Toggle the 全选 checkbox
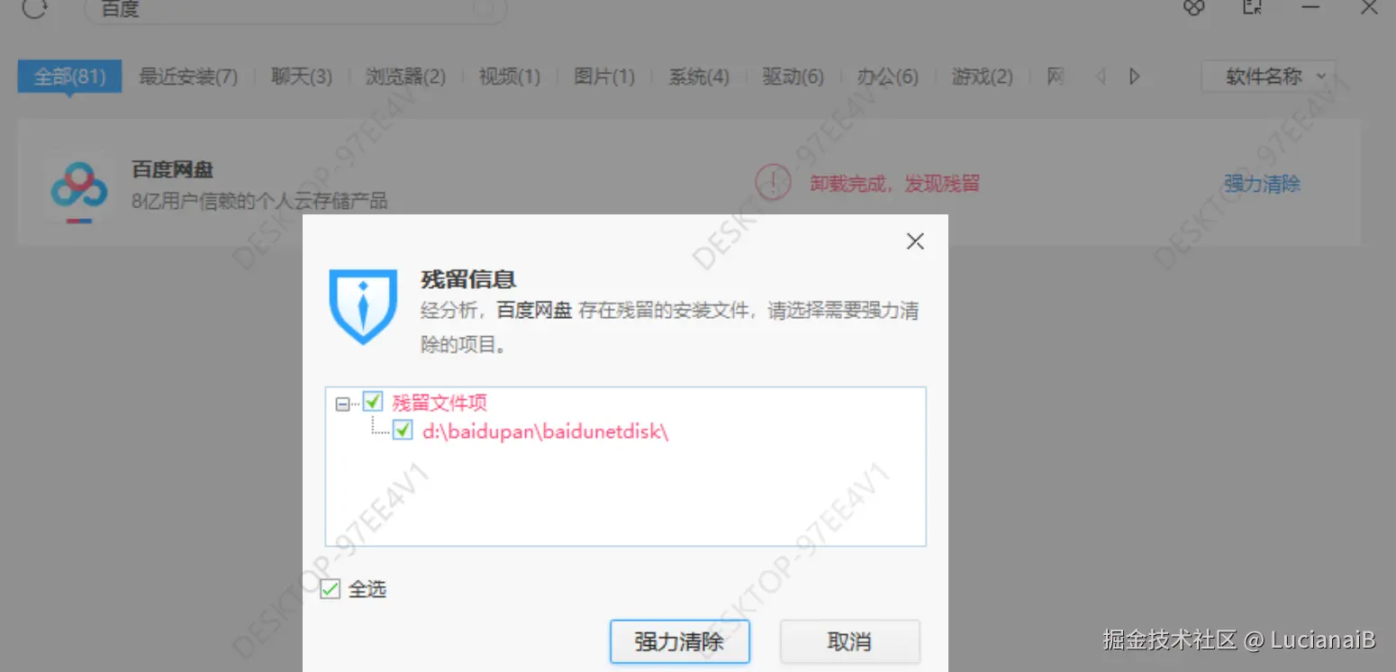The height and width of the screenshot is (672, 1396). pyautogui.click(x=330, y=588)
